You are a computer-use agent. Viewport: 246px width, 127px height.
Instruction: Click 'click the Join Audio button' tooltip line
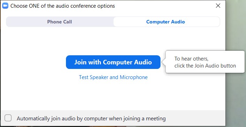[x=205, y=66]
